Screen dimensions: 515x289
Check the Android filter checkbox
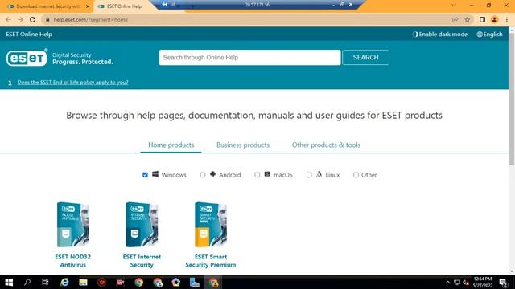(203, 175)
